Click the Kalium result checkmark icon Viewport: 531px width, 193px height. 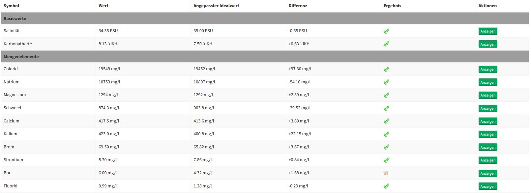pos(386,134)
